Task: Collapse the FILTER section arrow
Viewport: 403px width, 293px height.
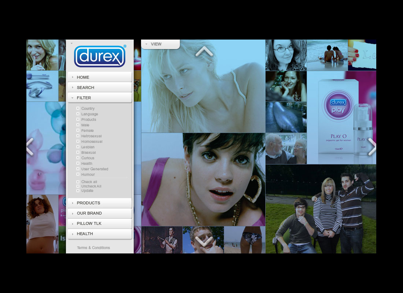Action: (x=73, y=98)
